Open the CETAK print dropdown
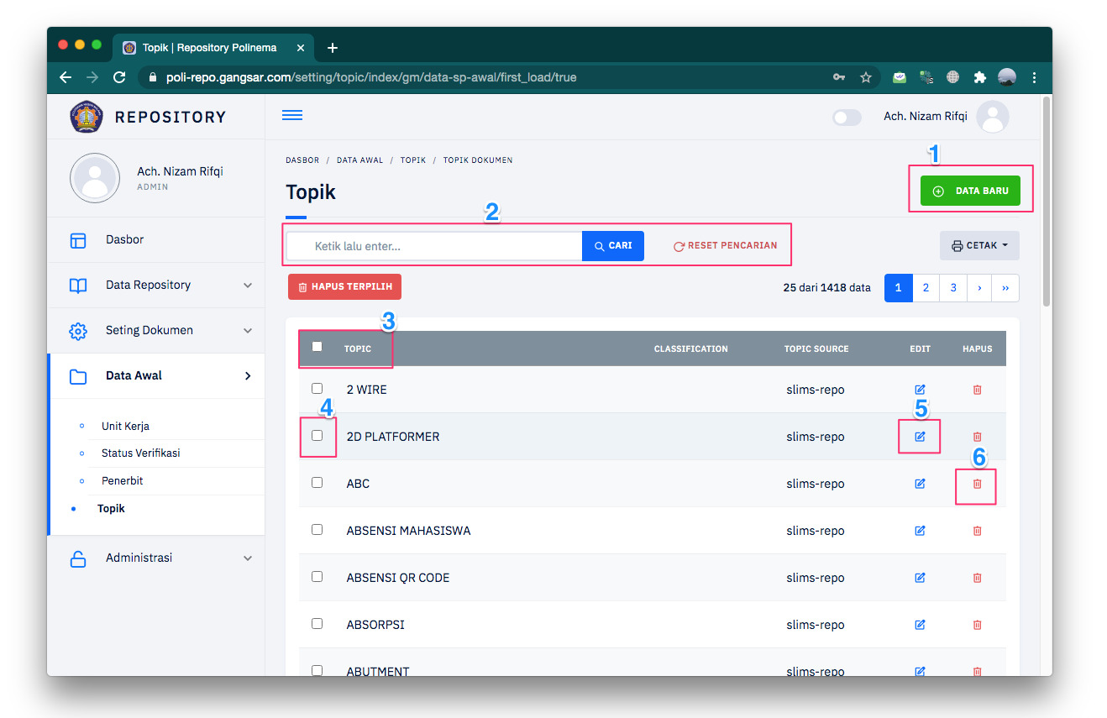 pyautogui.click(x=978, y=246)
